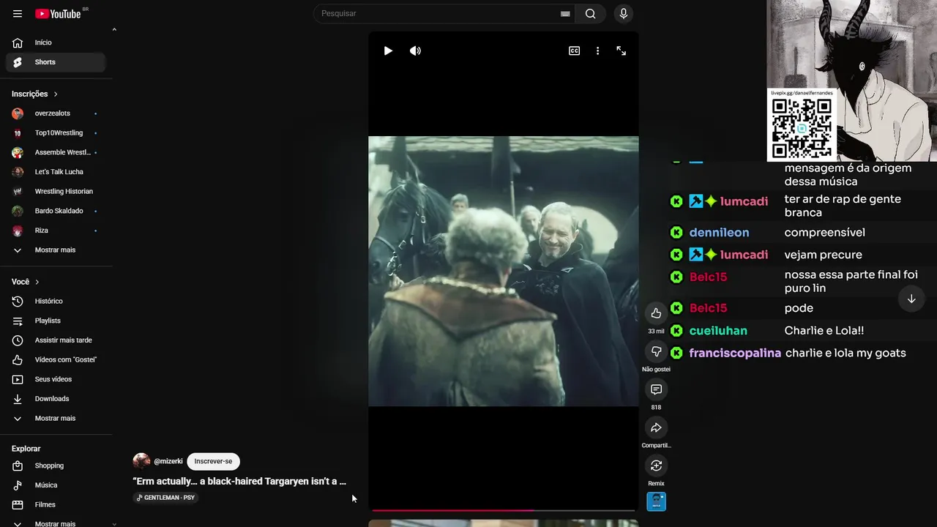Click the "Charlie e Lola!!" chat message
This screenshot has height=527, width=937.
tap(824, 331)
